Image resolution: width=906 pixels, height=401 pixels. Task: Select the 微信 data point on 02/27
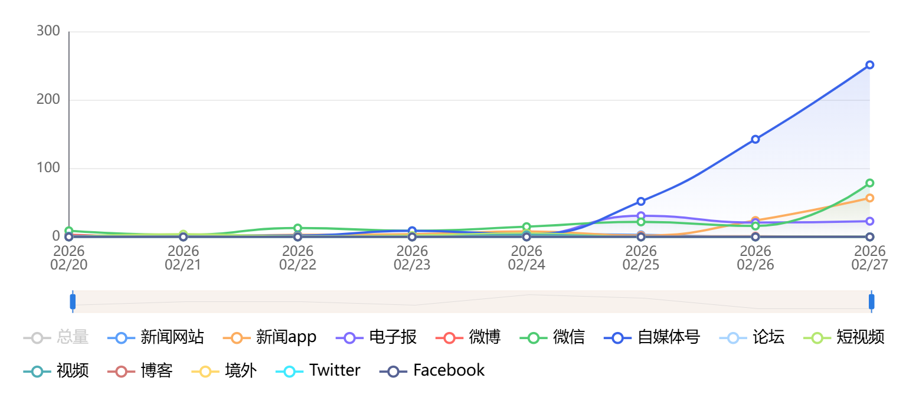[869, 183]
